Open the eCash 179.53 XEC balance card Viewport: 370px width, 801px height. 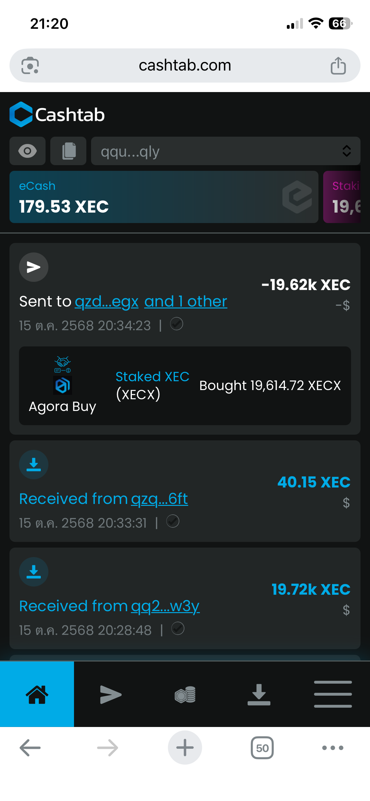[x=163, y=197]
